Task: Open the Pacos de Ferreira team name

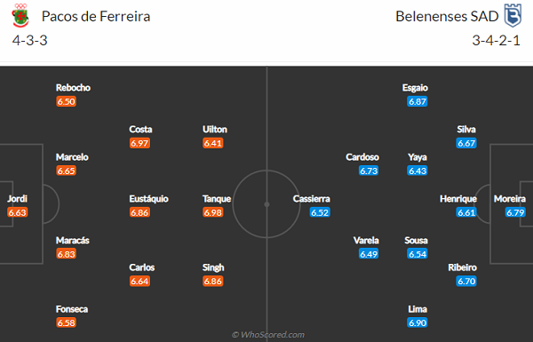Action: click(x=96, y=16)
